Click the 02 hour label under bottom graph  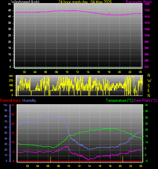coord(27,166)
